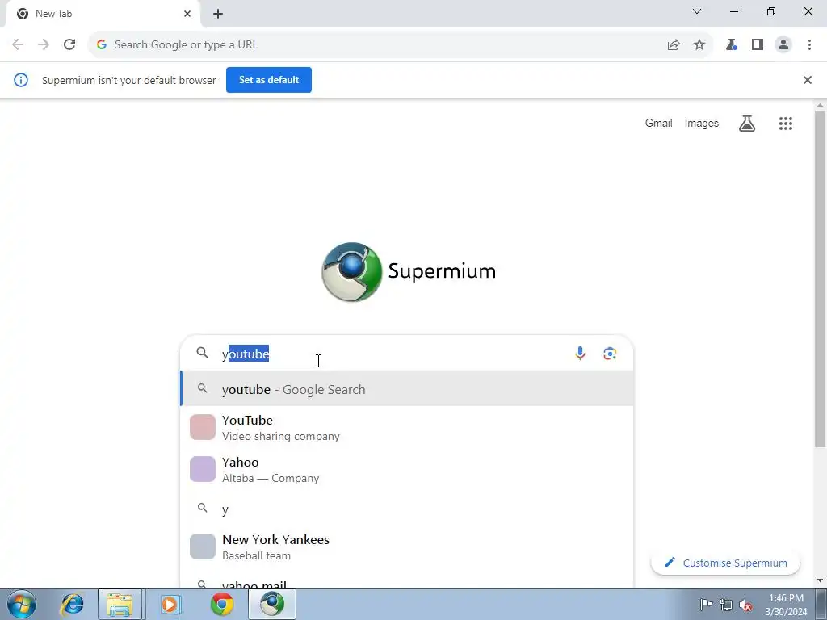Launch Internet Explorer from the taskbar
The height and width of the screenshot is (620, 827).
tap(72, 604)
